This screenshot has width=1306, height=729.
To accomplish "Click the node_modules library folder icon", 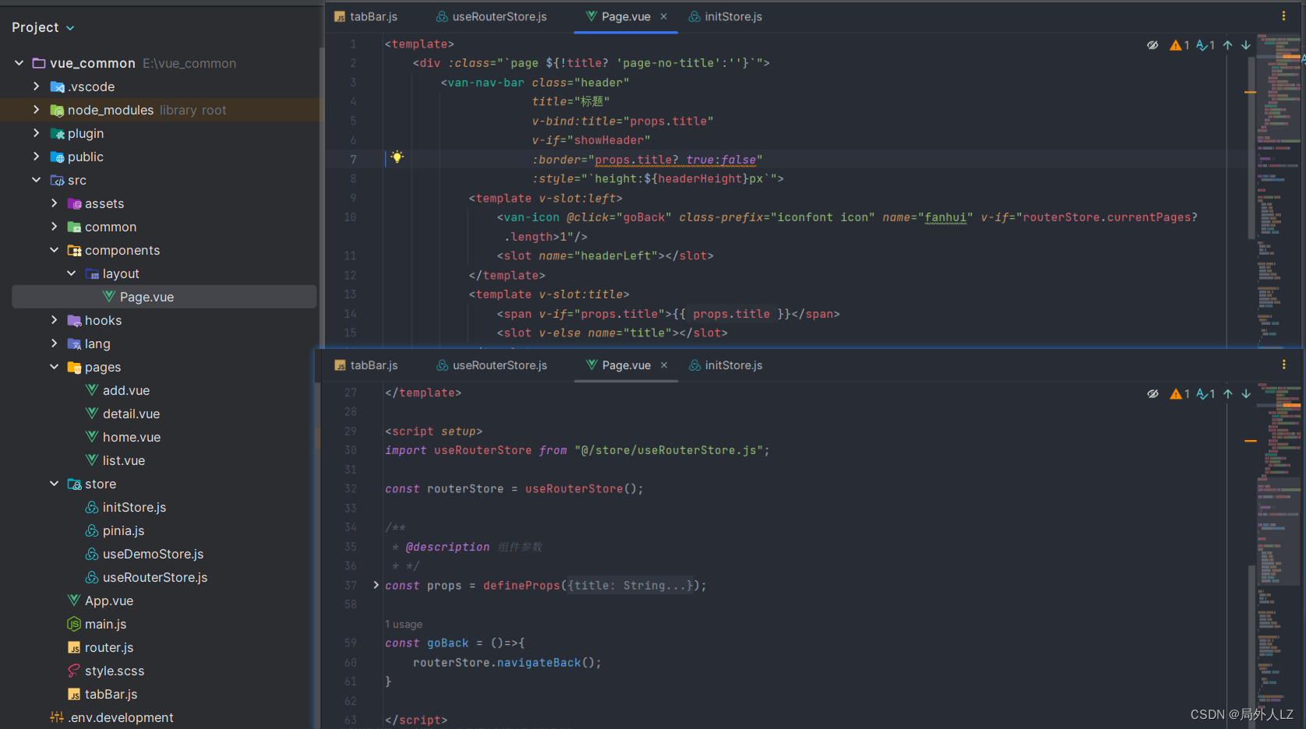I will point(57,110).
